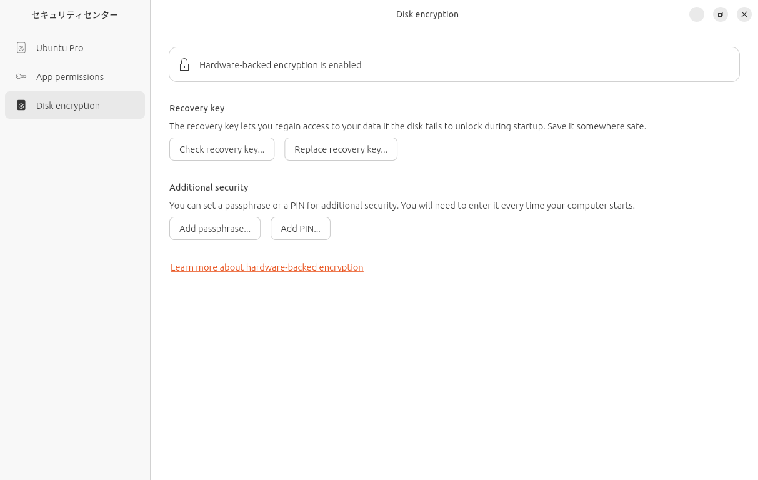Viewport: 758px width, 480px height.
Task: Choose Add passphrase
Action: coord(215,229)
